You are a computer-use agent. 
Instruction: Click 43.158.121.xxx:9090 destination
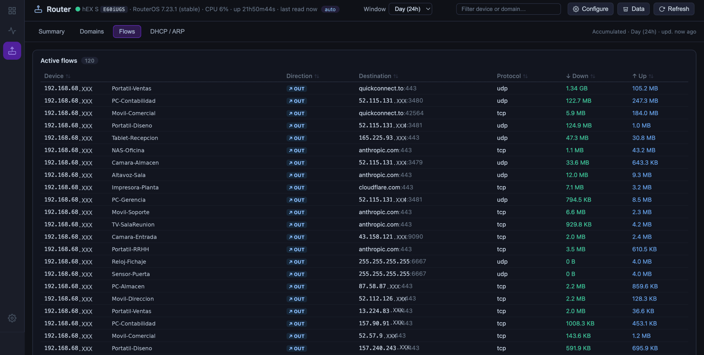point(391,237)
